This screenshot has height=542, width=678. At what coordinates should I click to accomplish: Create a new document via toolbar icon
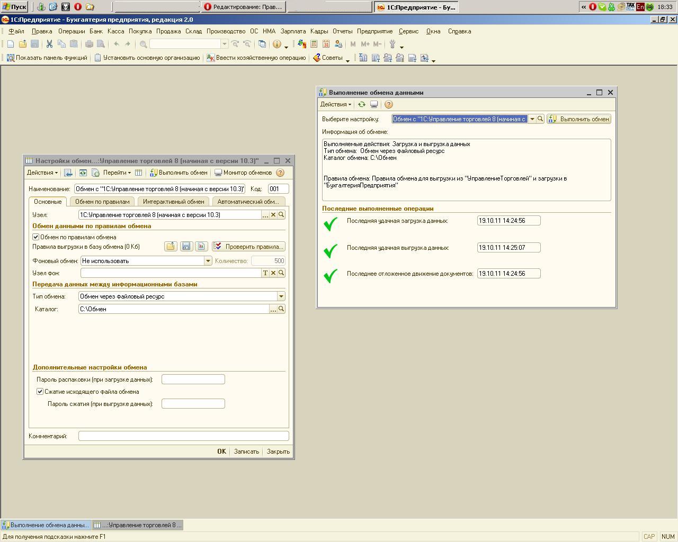10,44
